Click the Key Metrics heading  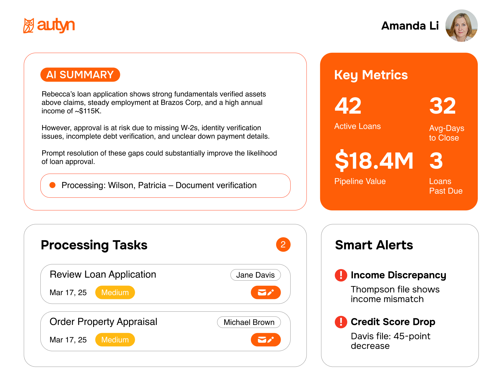coord(371,75)
